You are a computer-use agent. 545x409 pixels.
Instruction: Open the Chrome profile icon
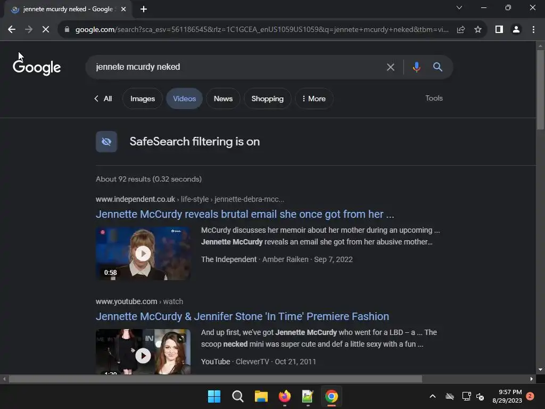(x=516, y=30)
